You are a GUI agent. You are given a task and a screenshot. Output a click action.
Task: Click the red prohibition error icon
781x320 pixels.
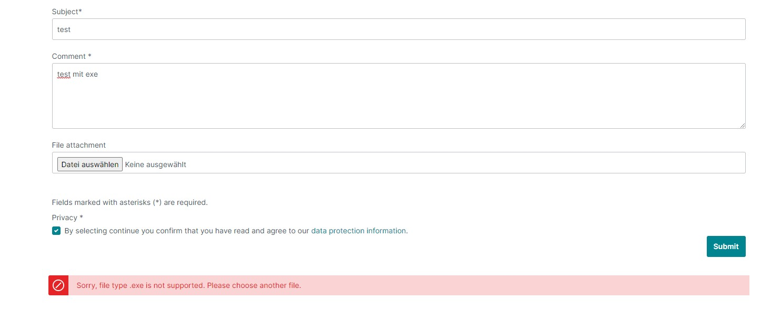tap(58, 285)
